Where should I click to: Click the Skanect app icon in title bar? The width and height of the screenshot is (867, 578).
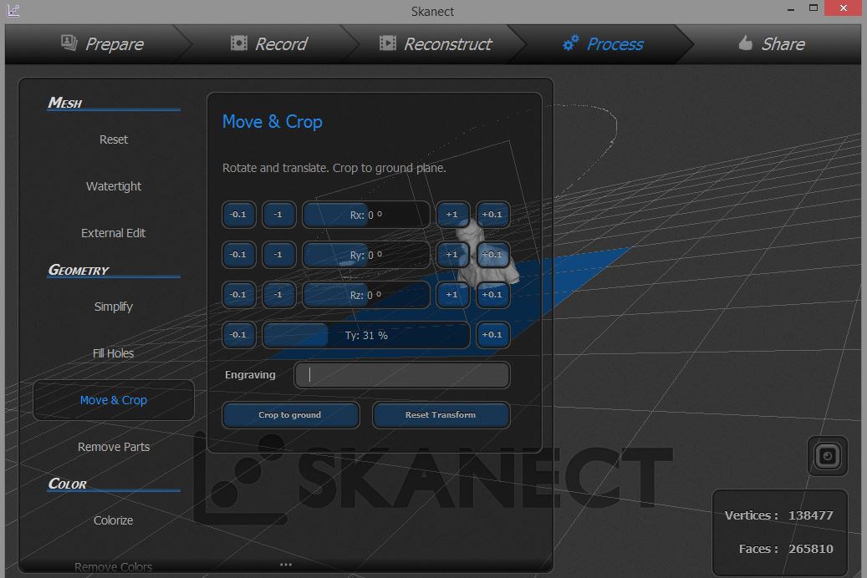point(13,11)
